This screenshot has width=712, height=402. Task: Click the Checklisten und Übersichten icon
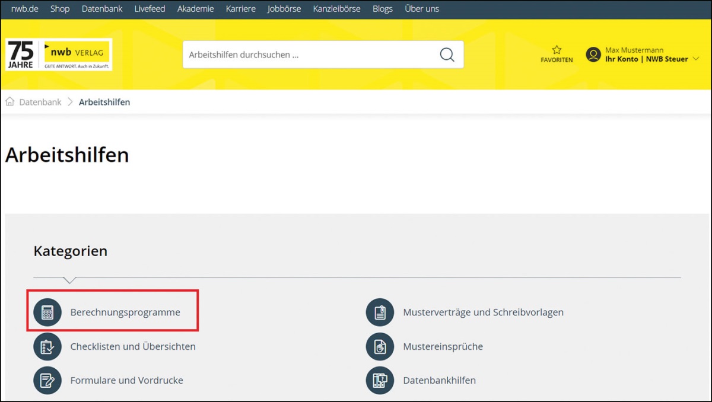(47, 347)
